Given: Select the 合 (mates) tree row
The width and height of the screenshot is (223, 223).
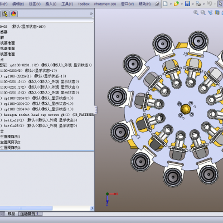Looking at the screenshot, I should (2, 131).
